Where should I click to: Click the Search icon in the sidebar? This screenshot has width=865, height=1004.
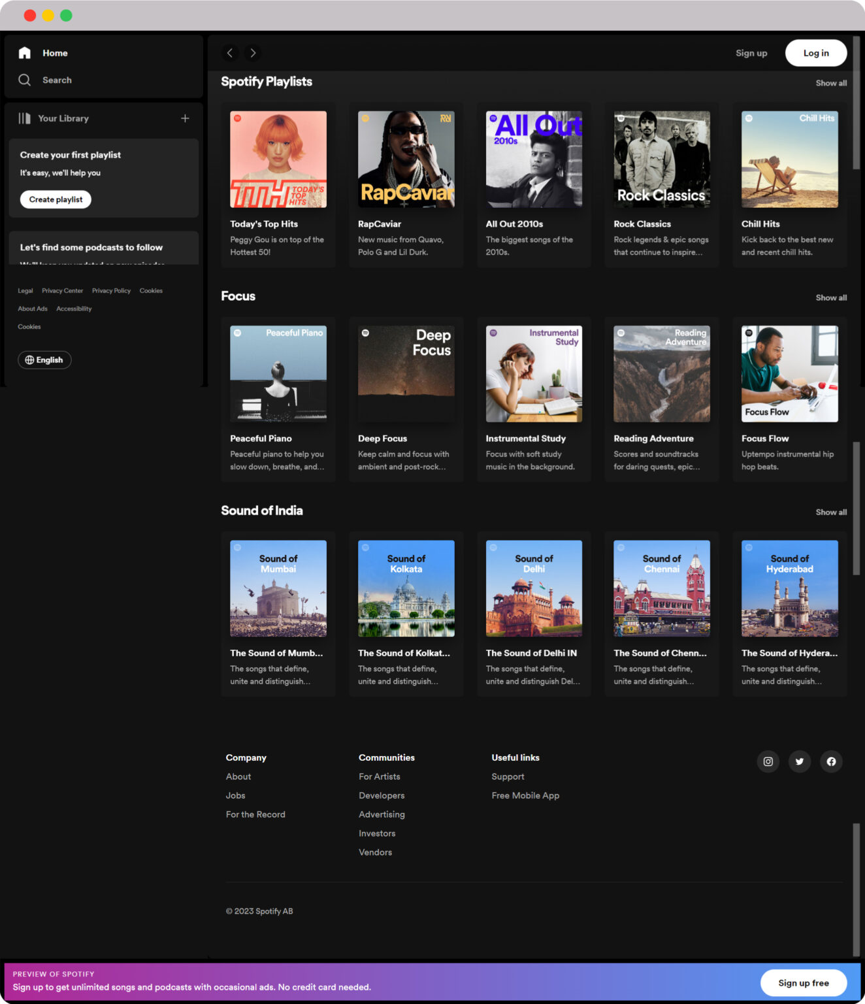pos(25,80)
